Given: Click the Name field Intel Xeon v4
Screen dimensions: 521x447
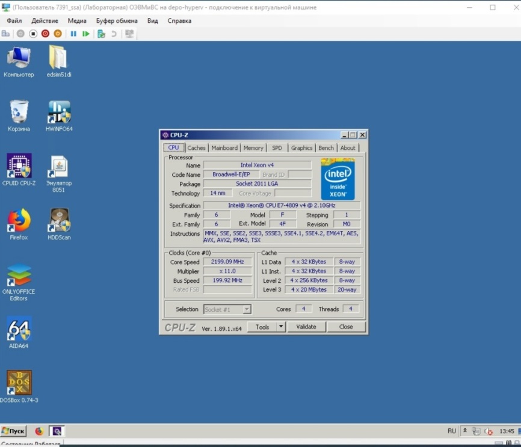Looking at the screenshot, I should tap(257, 165).
